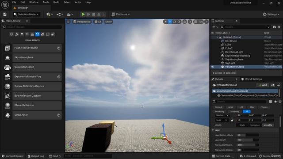Open the quick Add content dropdown
Viewport: 283px width, 159px height.
tap(50, 14)
